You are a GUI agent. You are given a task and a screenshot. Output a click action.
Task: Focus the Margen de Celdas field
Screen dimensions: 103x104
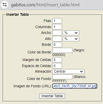pos(57,60)
